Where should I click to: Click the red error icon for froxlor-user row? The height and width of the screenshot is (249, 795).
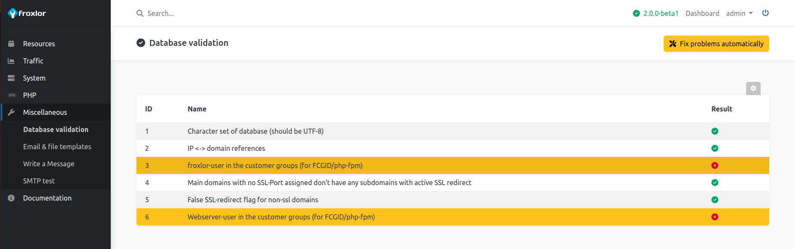coord(715,165)
